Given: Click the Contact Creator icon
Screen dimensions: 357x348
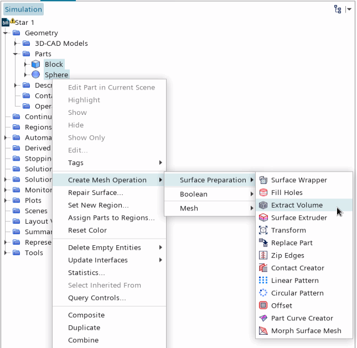Looking at the screenshot, I should [x=263, y=268].
